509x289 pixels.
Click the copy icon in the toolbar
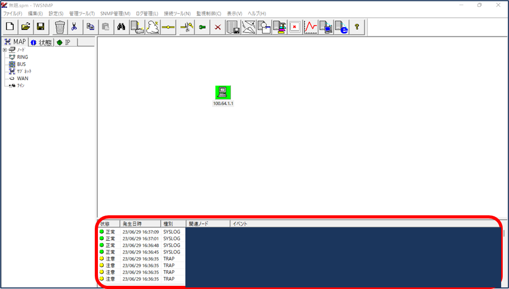[x=90, y=27]
